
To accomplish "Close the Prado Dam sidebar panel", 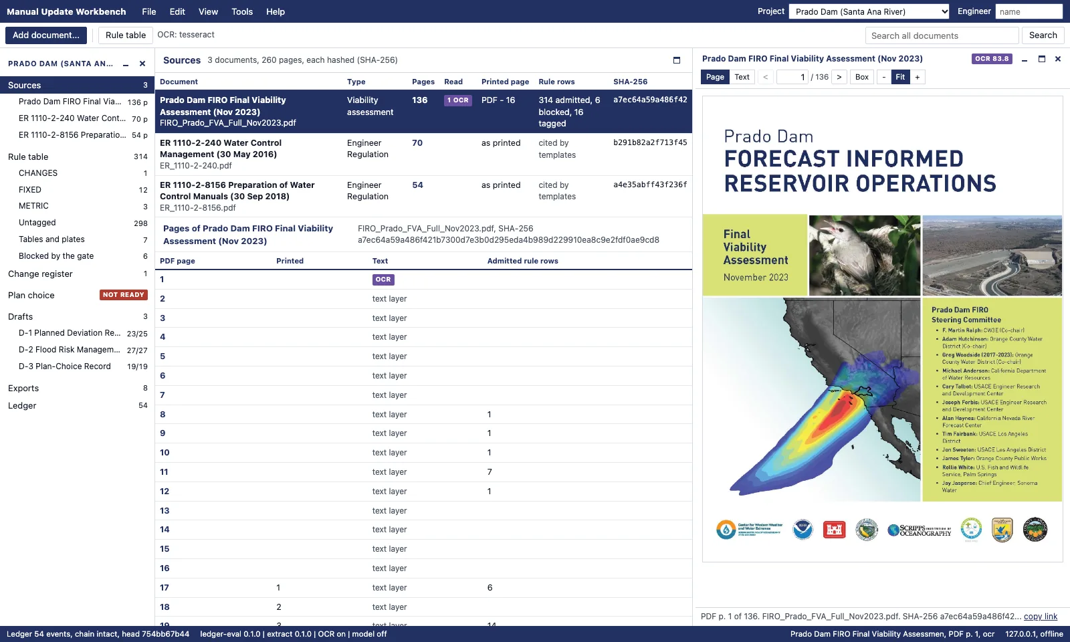I will pos(142,64).
